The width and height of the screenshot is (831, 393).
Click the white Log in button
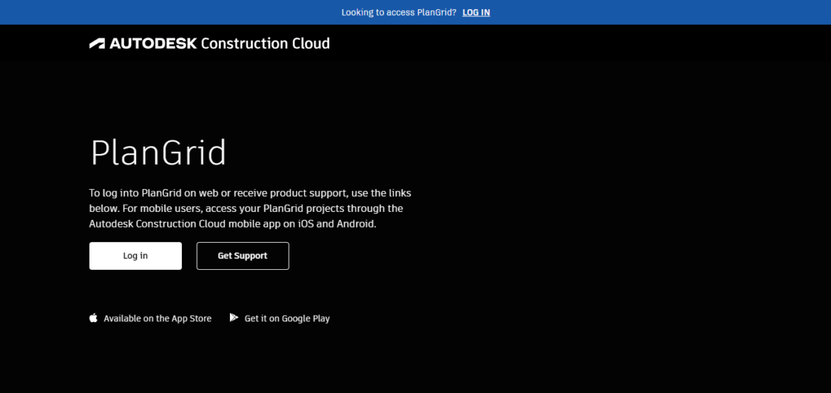[x=135, y=256]
